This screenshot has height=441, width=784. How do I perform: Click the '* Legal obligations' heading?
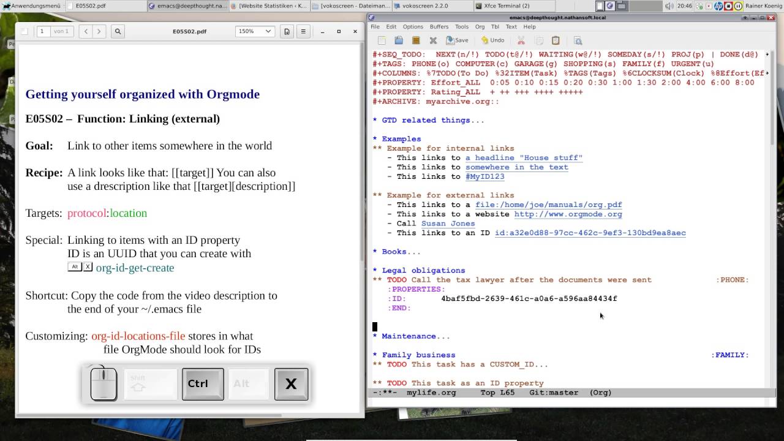[x=419, y=270]
